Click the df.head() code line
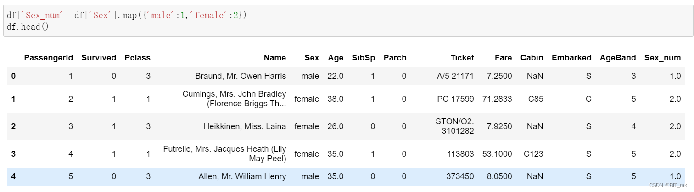694x192 pixels. (x=28, y=27)
